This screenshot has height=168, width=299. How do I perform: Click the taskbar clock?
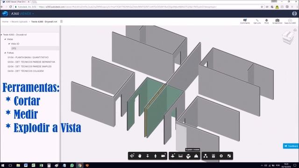[286, 165]
